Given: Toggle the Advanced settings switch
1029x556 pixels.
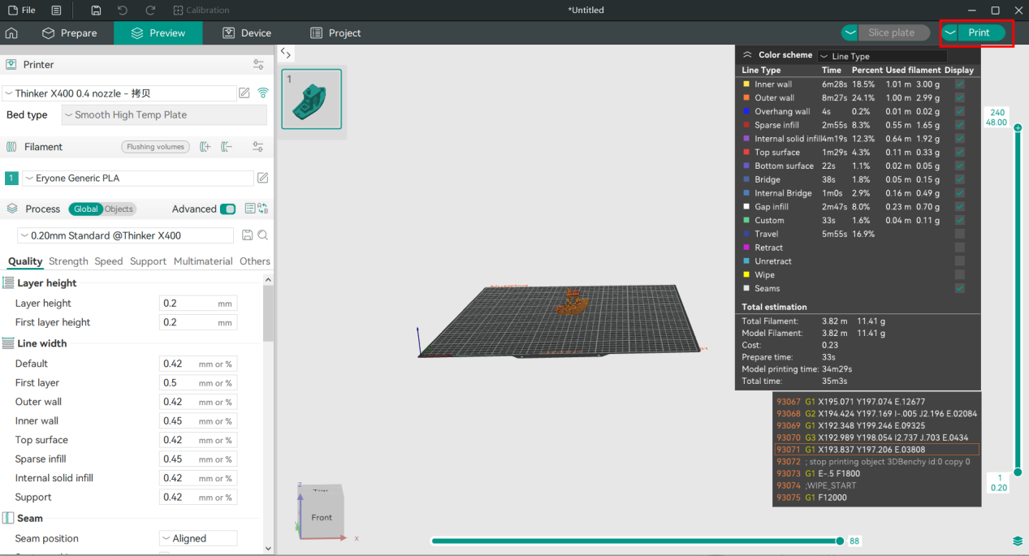Looking at the screenshot, I should pos(228,209).
